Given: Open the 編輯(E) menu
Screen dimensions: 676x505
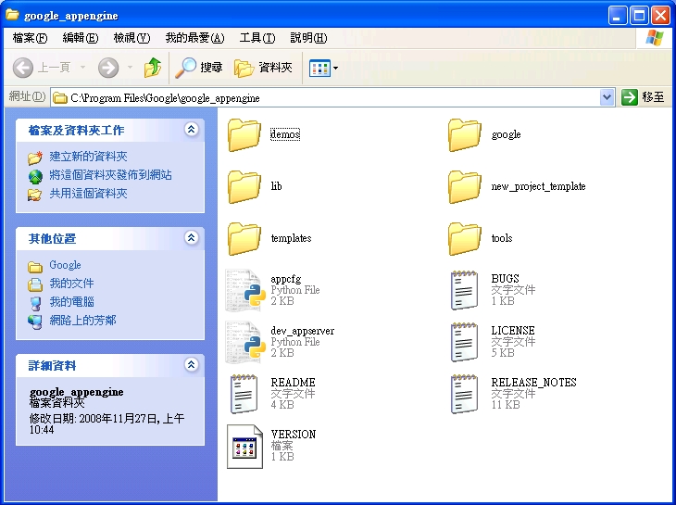Looking at the screenshot, I should click(x=81, y=38).
